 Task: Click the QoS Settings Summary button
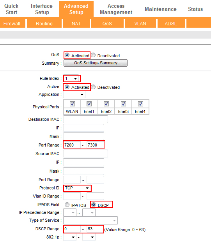click(x=96, y=63)
